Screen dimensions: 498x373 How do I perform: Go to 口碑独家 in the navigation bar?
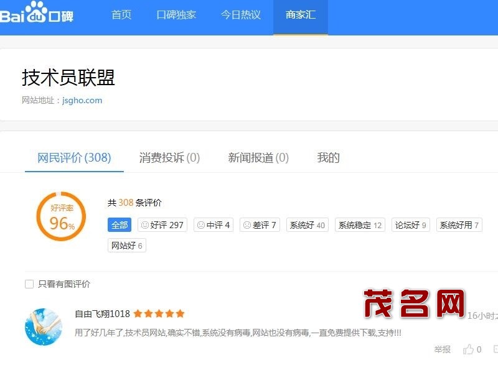176,15
